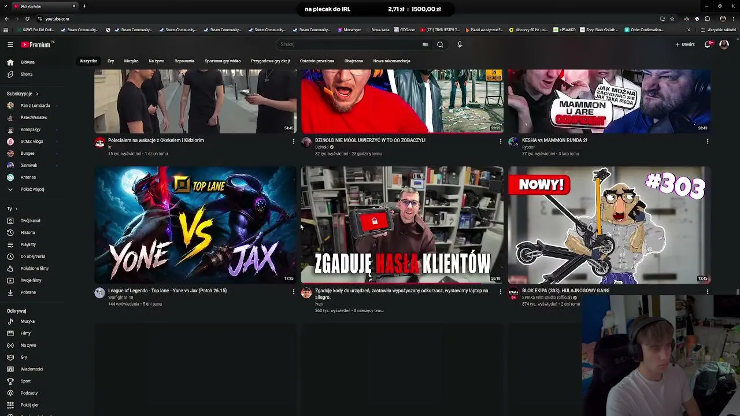The height and width of the screenshot is (416, 740).
Task: Expand subscriptions with Pokaż więcej
Action: coord(34,189)
